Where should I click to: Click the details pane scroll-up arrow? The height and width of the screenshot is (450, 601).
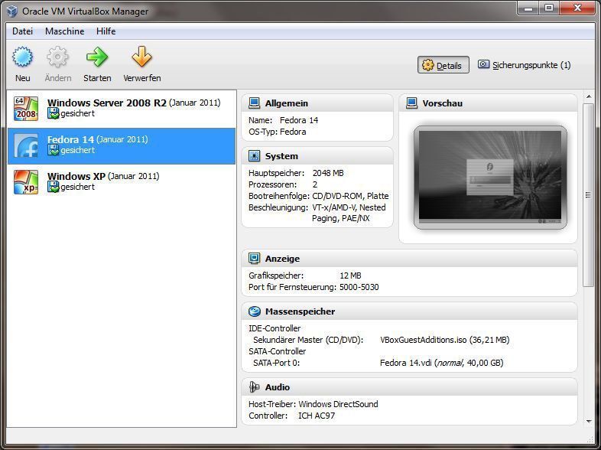click(588, 96)
